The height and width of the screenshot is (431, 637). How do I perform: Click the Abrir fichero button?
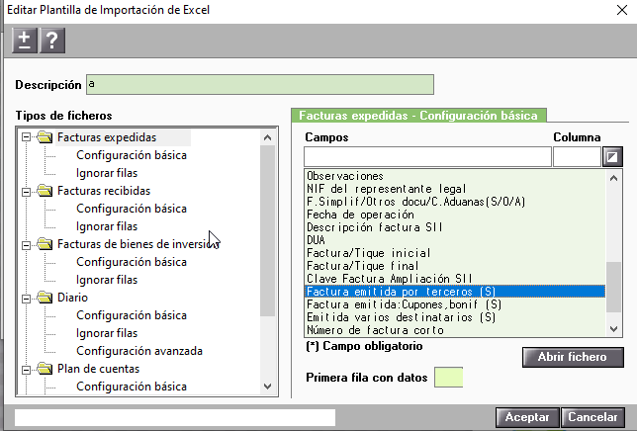click(573, 357)
